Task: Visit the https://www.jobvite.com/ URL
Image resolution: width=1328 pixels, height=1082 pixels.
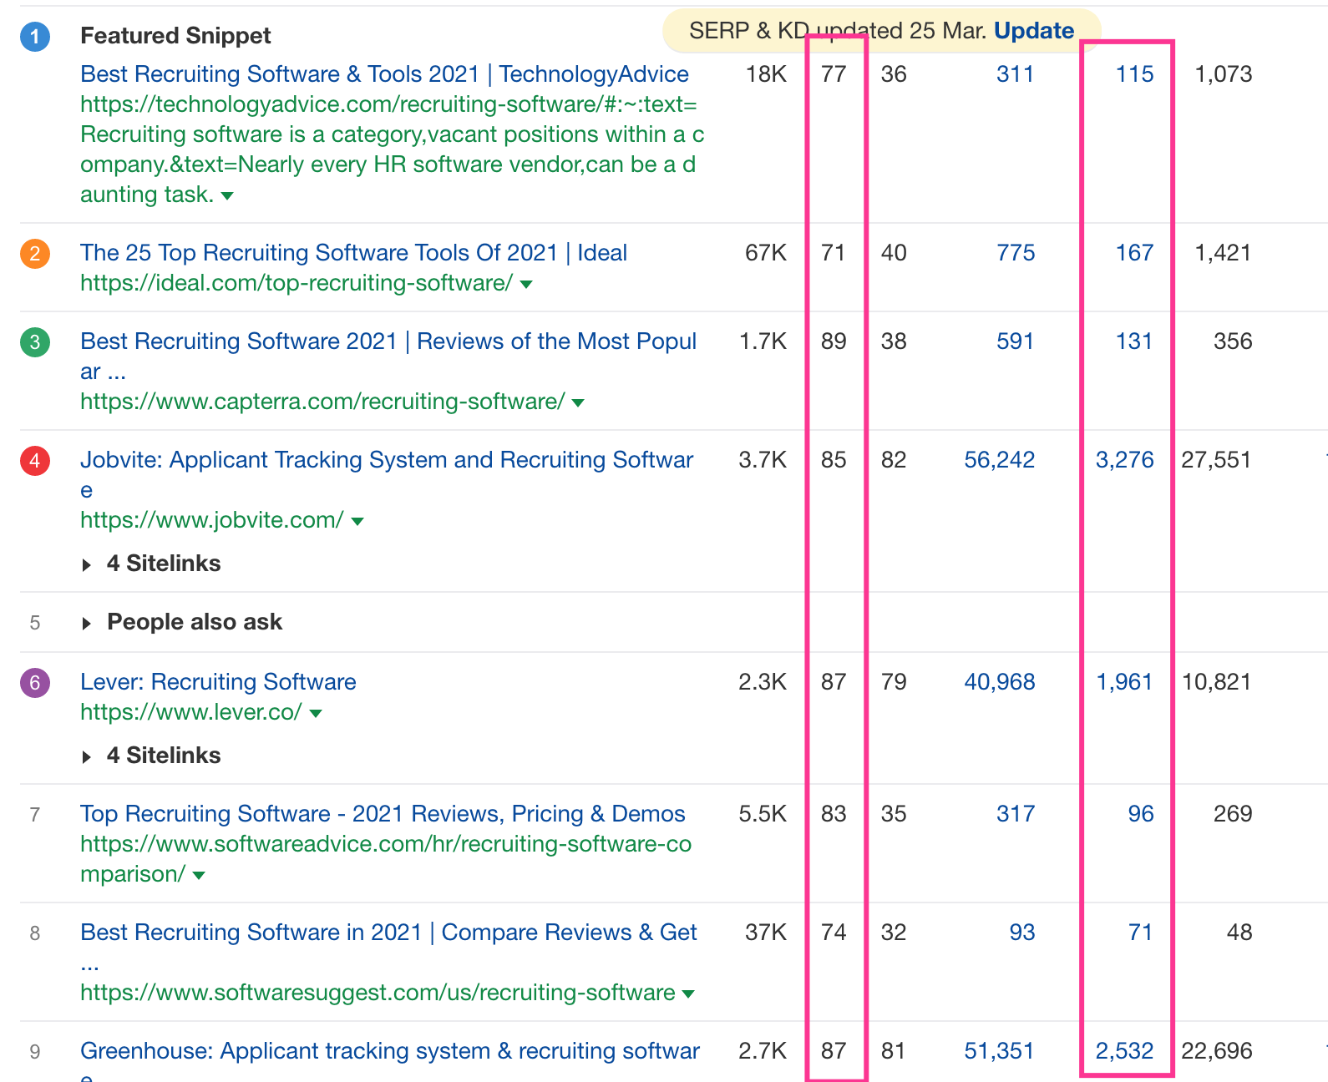Action: tap(212, 520)
